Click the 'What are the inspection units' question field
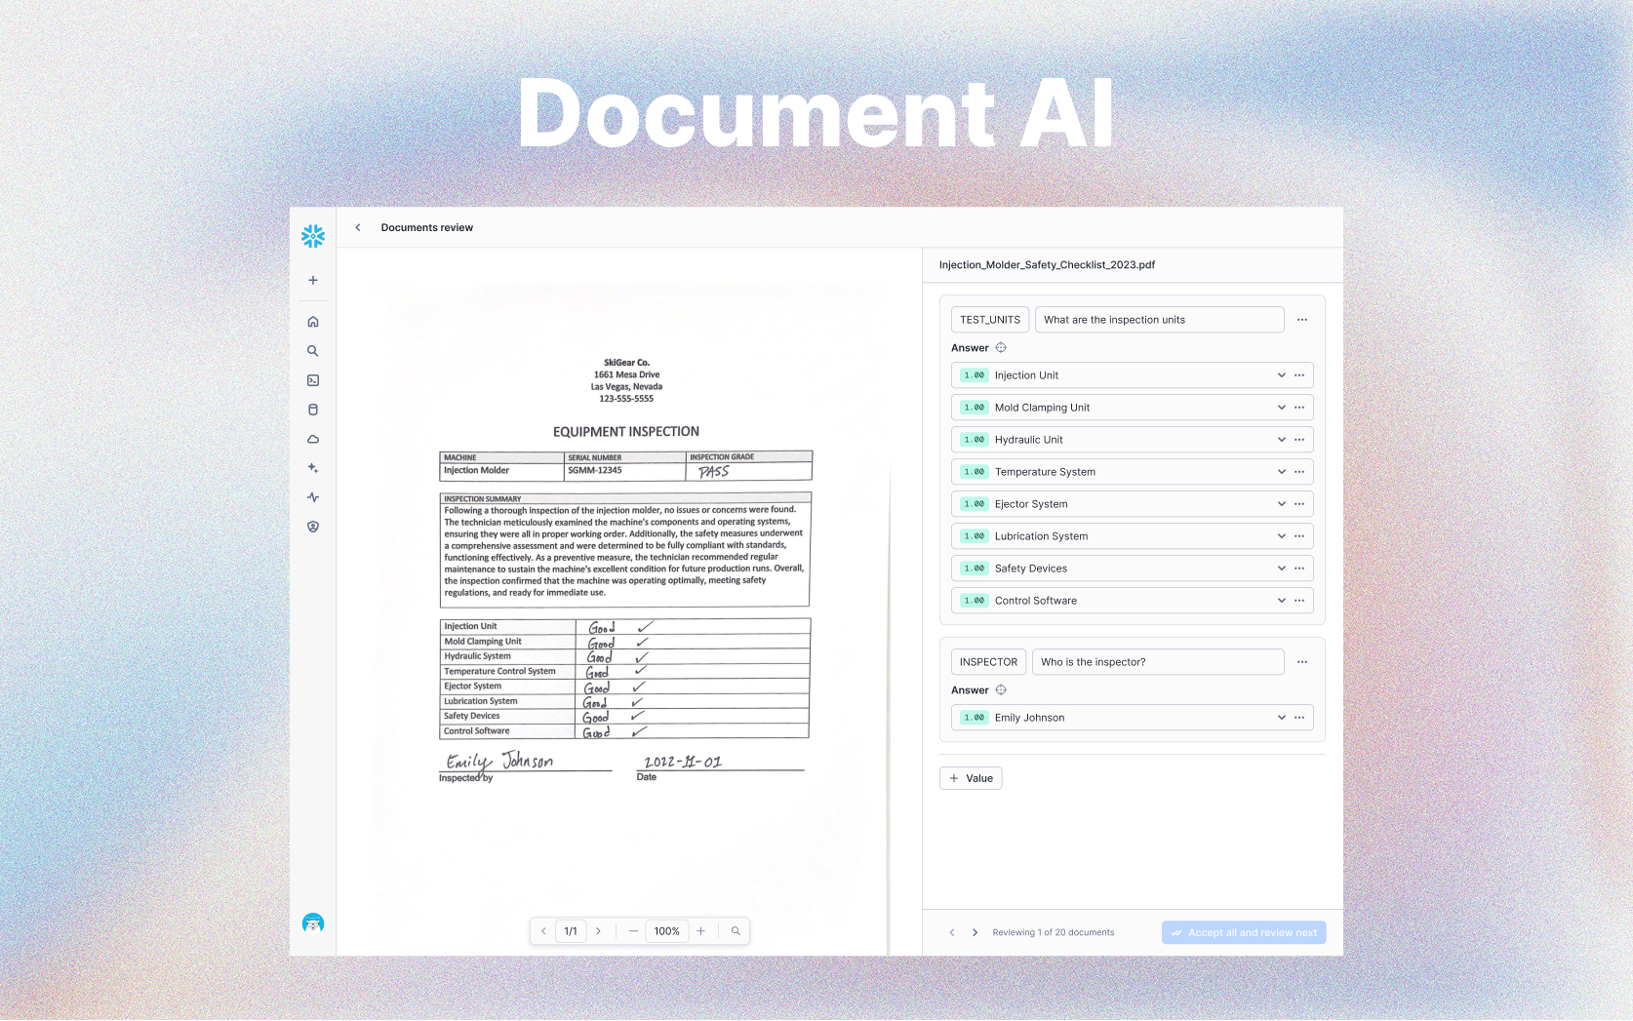 click(1159, 320)
